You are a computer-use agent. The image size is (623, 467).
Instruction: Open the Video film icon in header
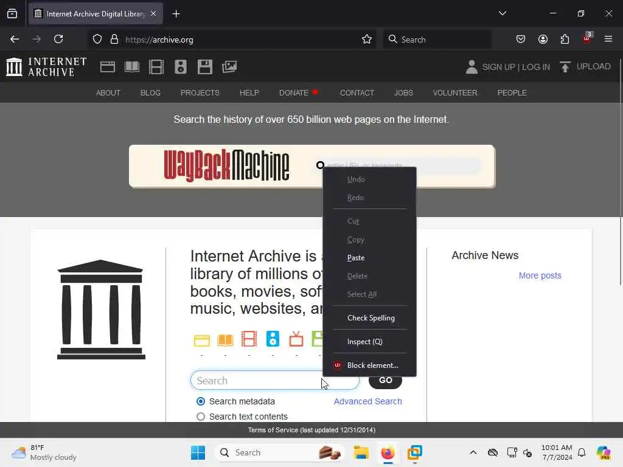click(156, 67)
